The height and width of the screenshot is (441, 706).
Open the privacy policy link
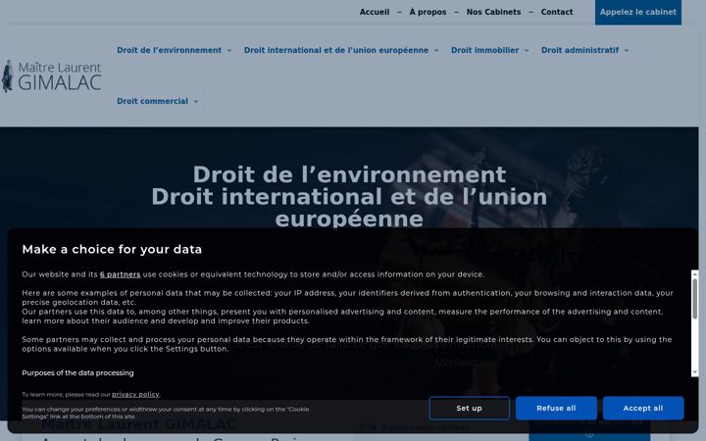[x=135, y=395]
